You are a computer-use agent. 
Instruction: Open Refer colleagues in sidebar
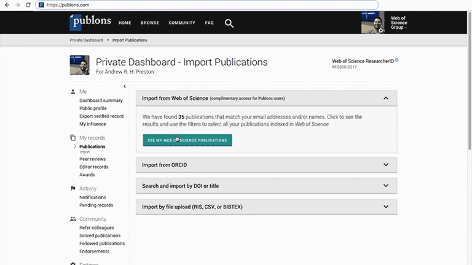click(x=96, y=228)
